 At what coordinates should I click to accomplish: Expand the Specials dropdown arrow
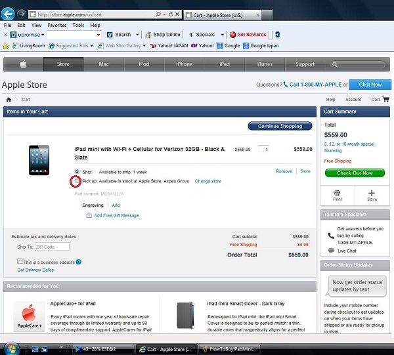pos(223,35)
